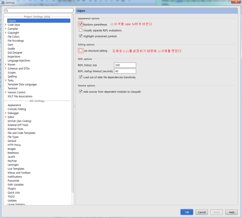Open XSLT File Associations settings

pyautogui.click(x=20, y=96)
